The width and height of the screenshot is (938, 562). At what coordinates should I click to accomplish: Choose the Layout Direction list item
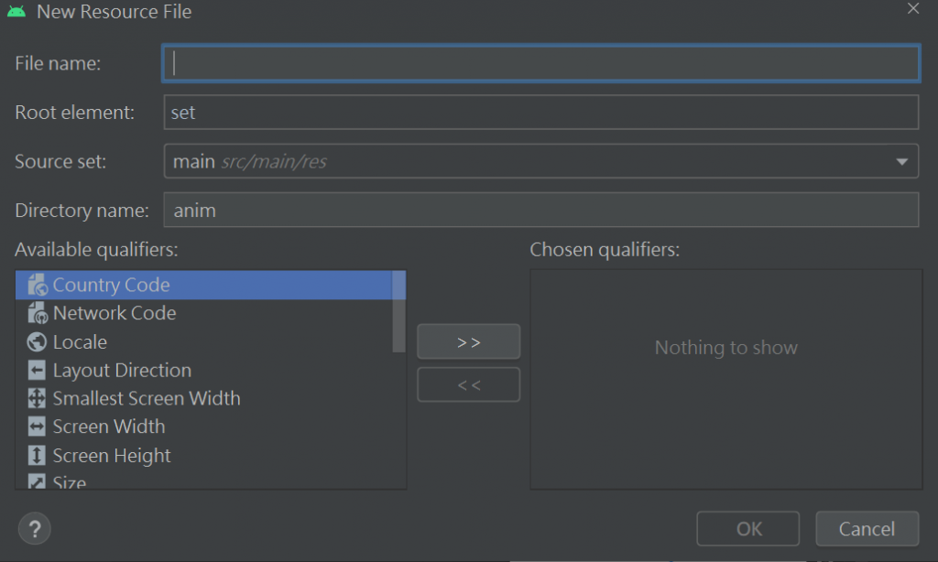pos(122,371)
